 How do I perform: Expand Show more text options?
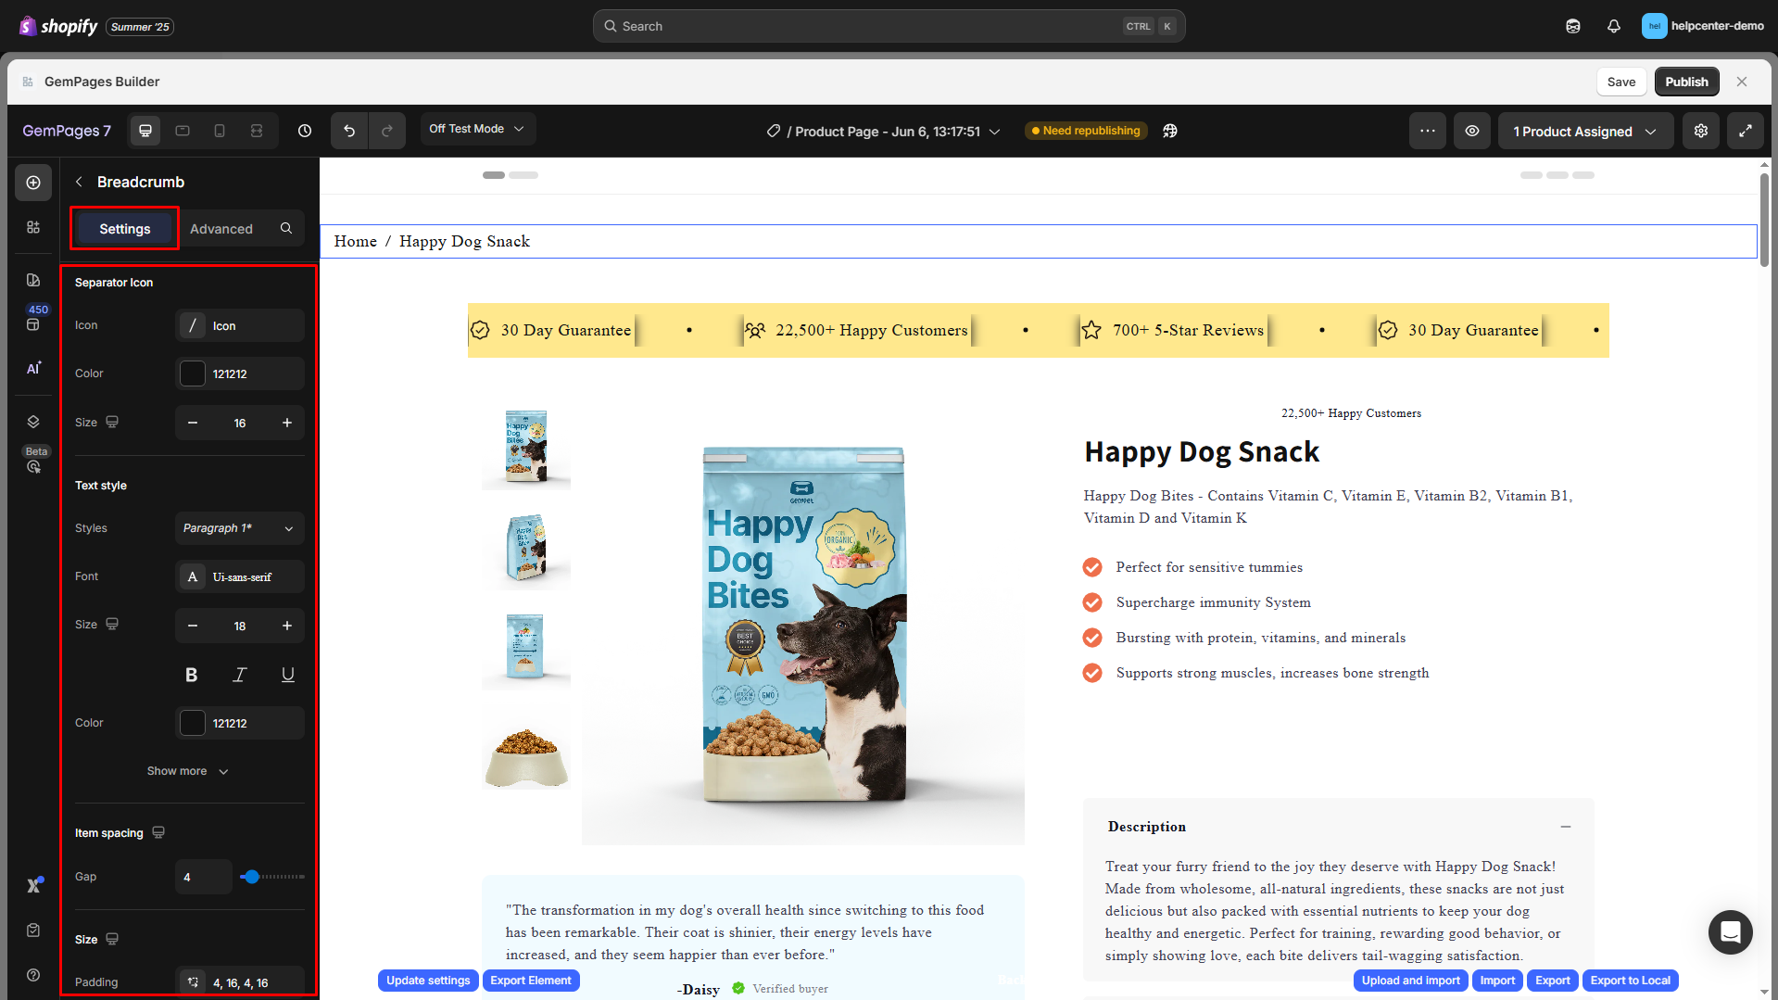click(187, 771)
